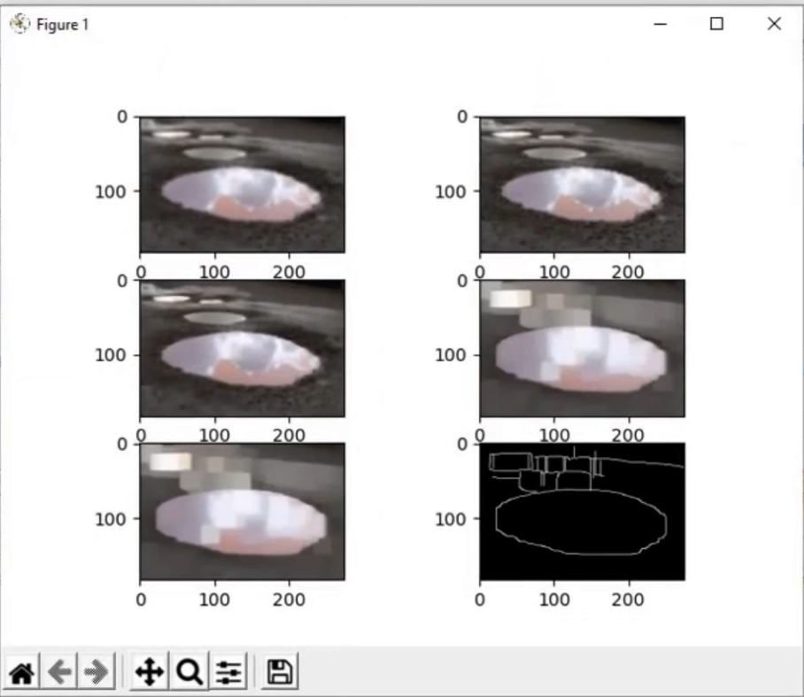This screenshot has height=697, width=804.
Task: Click the middle-left filtered pothole subplot
Action: [x=243, y=348]
